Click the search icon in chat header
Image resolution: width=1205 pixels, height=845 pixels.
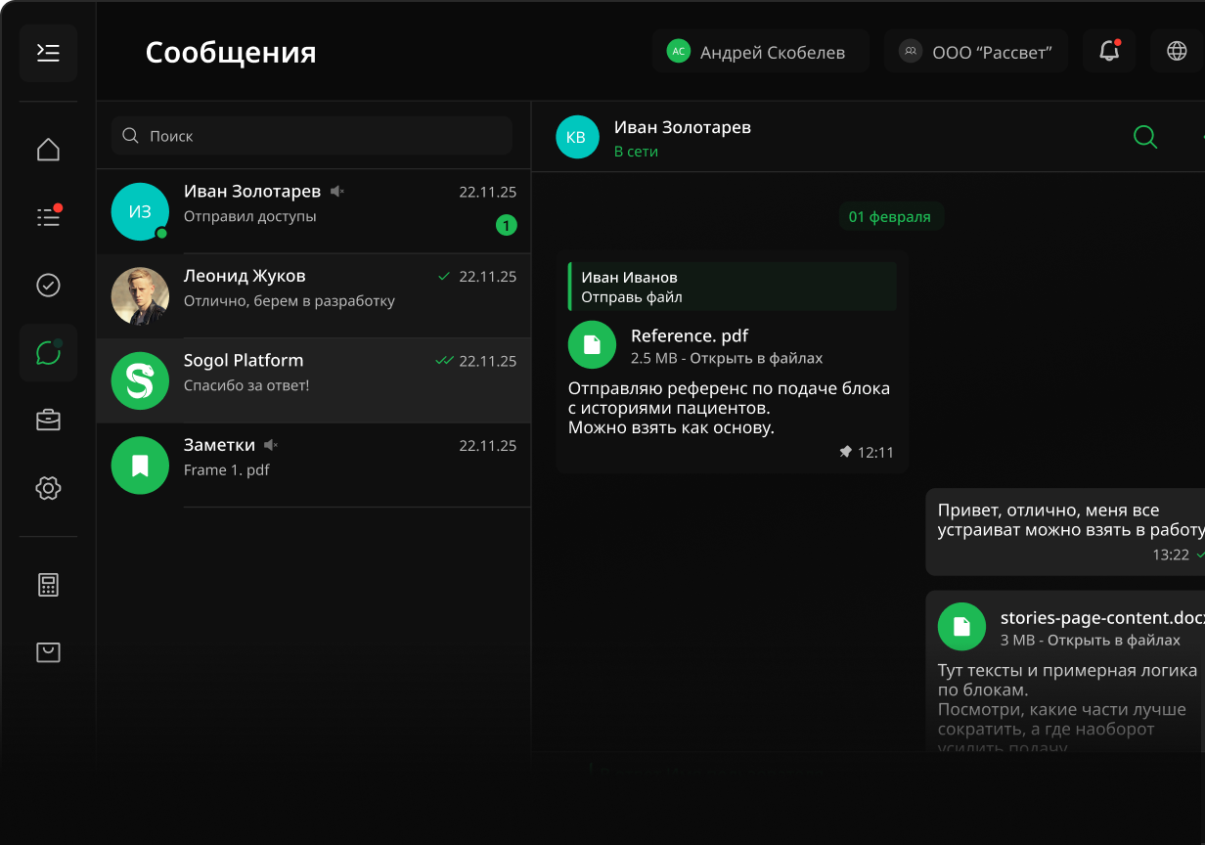tap(1145, 137)
